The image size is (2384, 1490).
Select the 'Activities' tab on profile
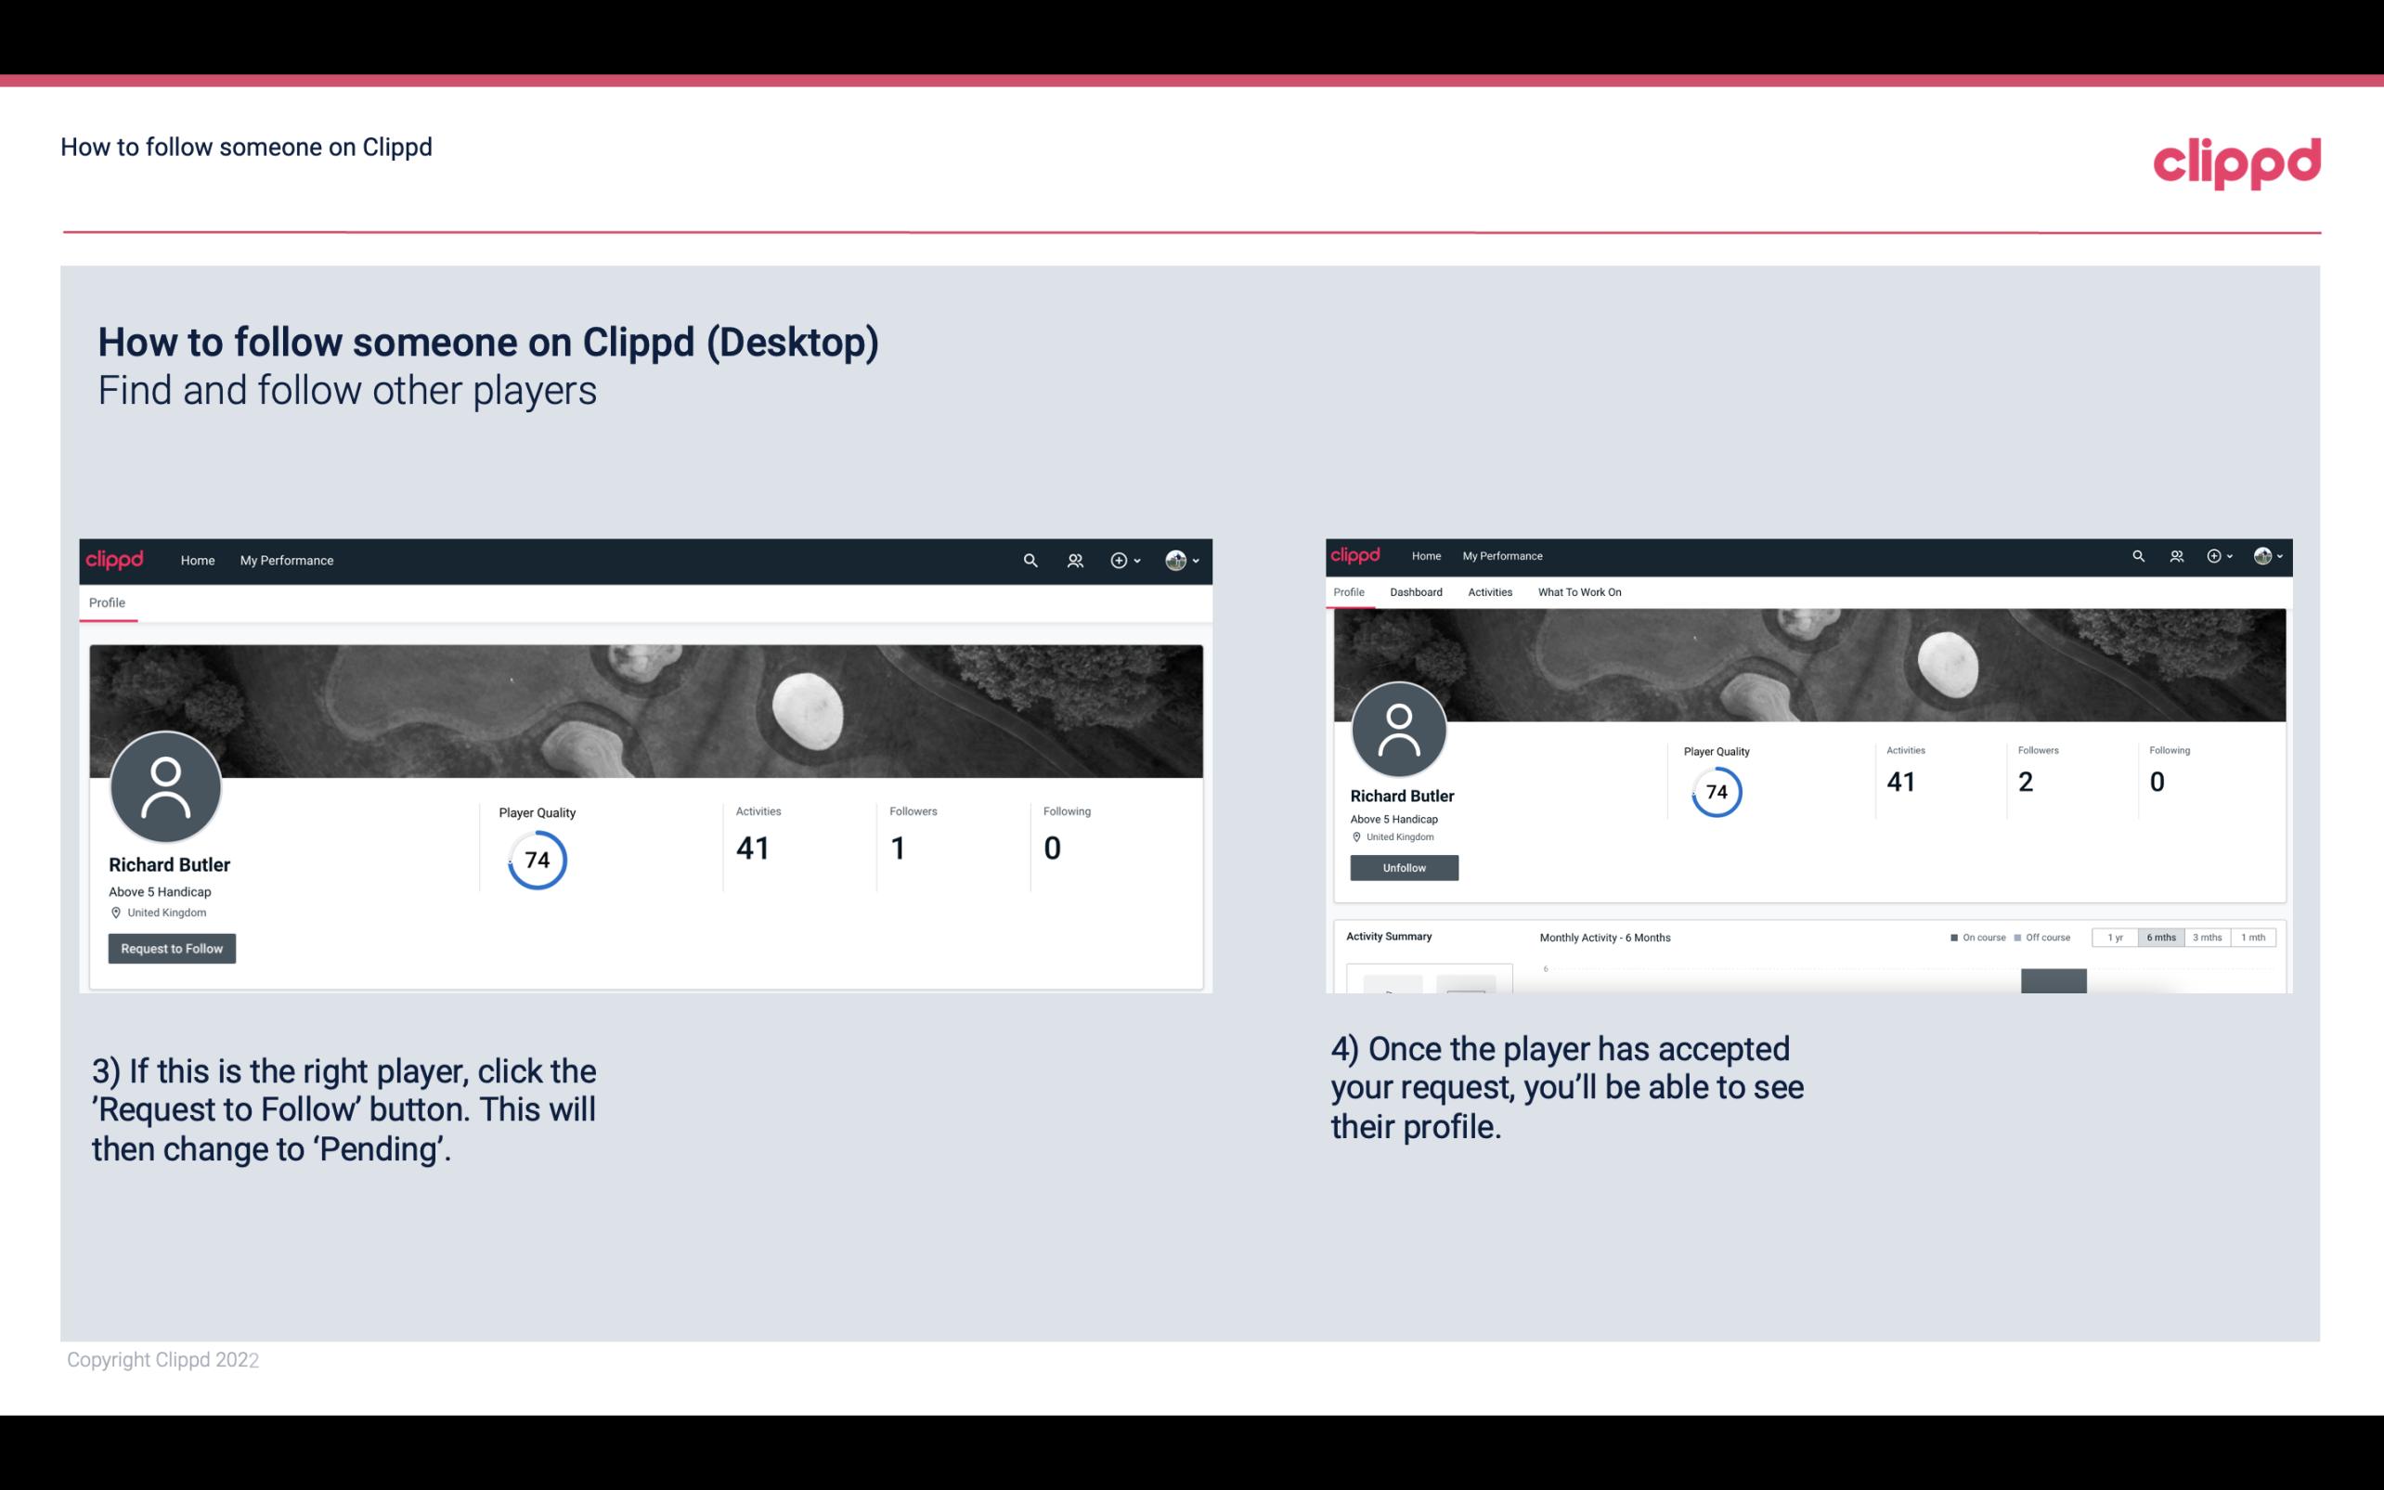click(1486, 590)
